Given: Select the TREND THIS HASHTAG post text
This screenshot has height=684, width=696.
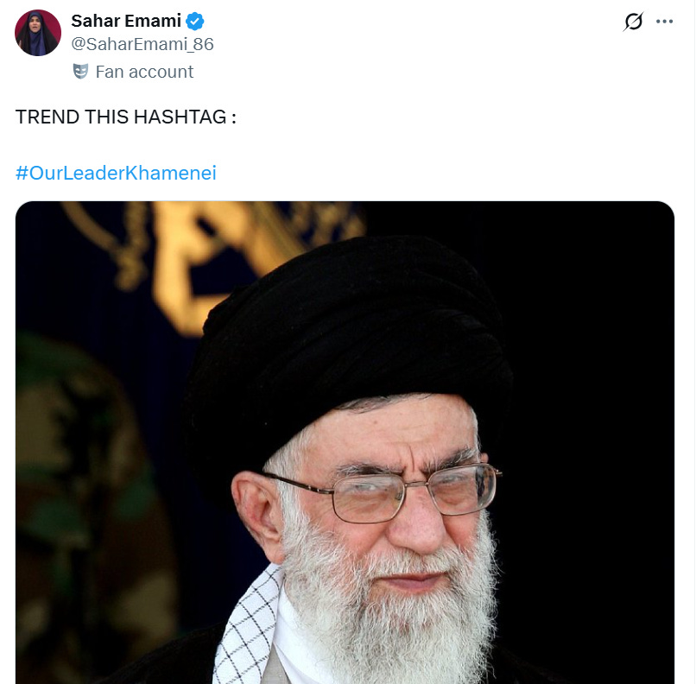Looking at the screenshot, I should [125, 117].
